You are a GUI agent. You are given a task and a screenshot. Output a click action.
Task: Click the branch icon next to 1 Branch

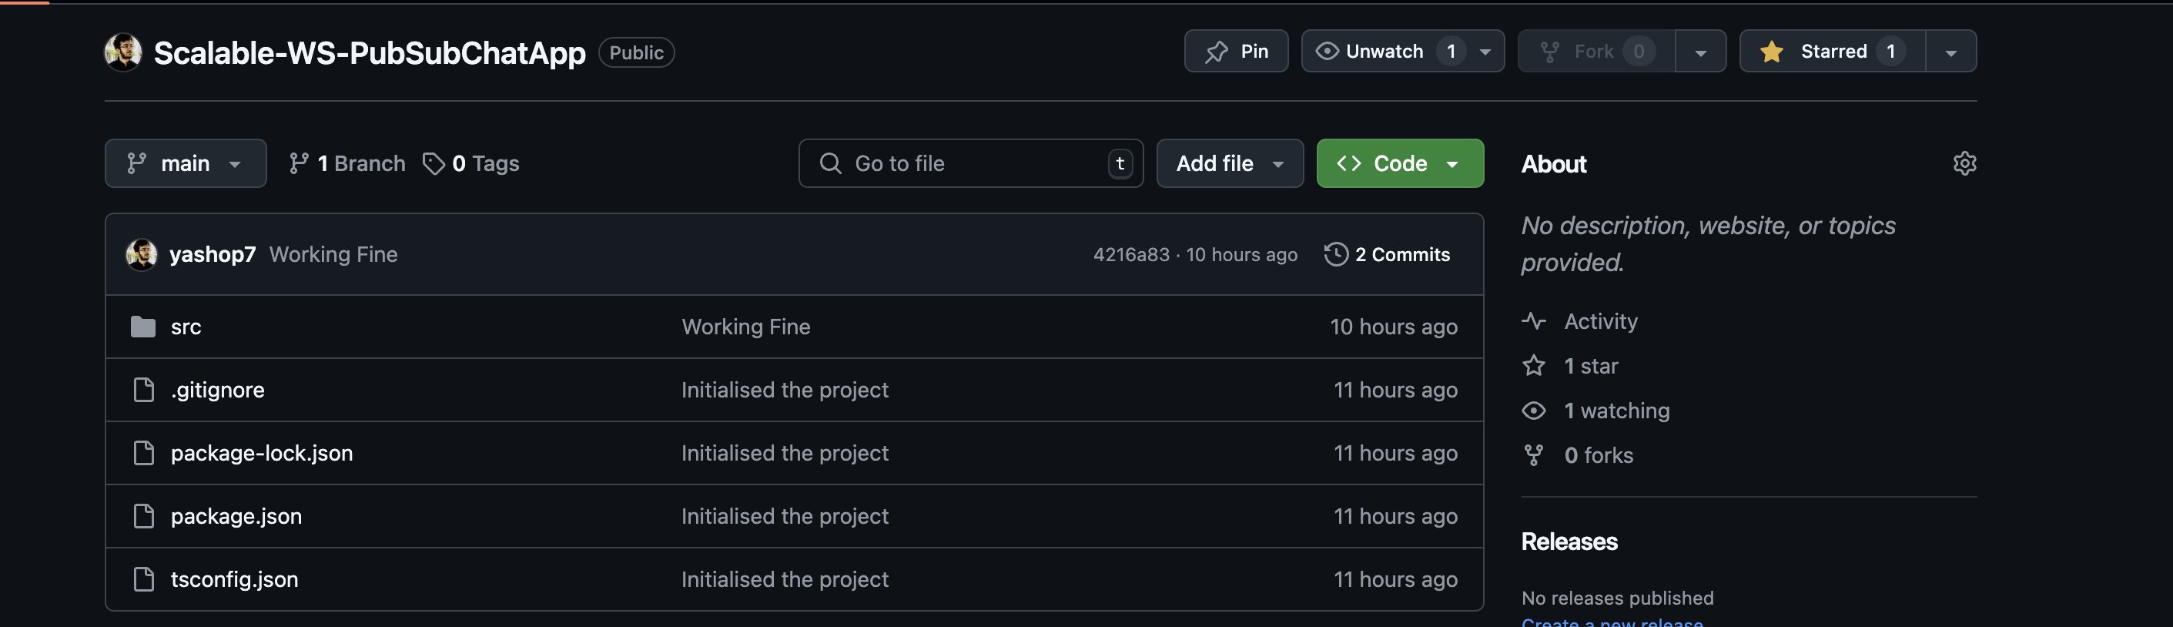299,164
